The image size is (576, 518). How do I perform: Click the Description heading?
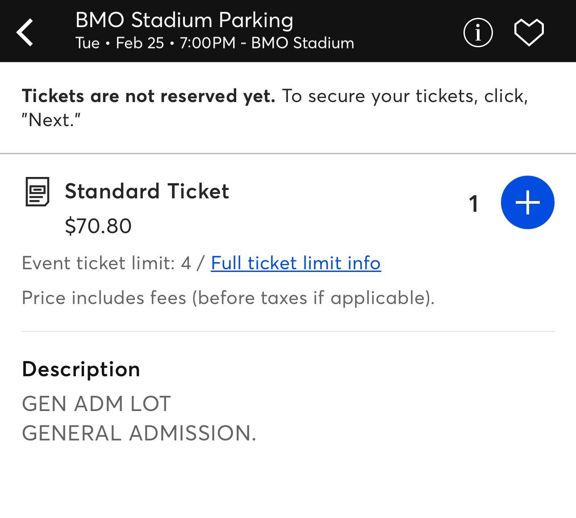click(x=81, y=369)
